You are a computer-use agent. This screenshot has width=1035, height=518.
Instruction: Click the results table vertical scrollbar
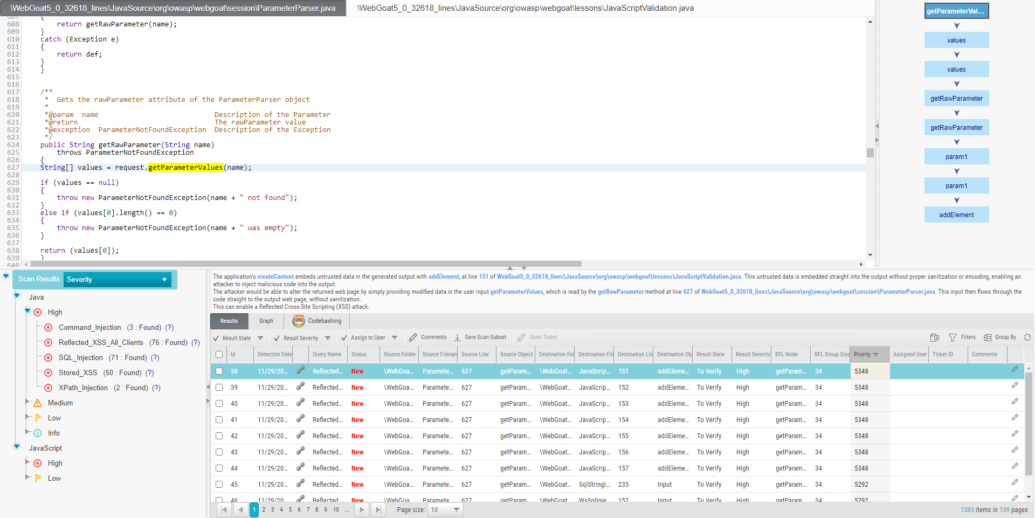coord(1029,423)
